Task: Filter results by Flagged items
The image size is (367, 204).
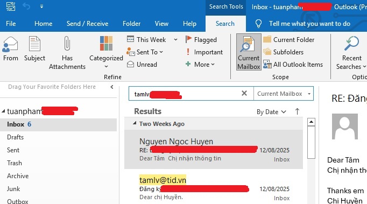Action: tap(201, 40)
